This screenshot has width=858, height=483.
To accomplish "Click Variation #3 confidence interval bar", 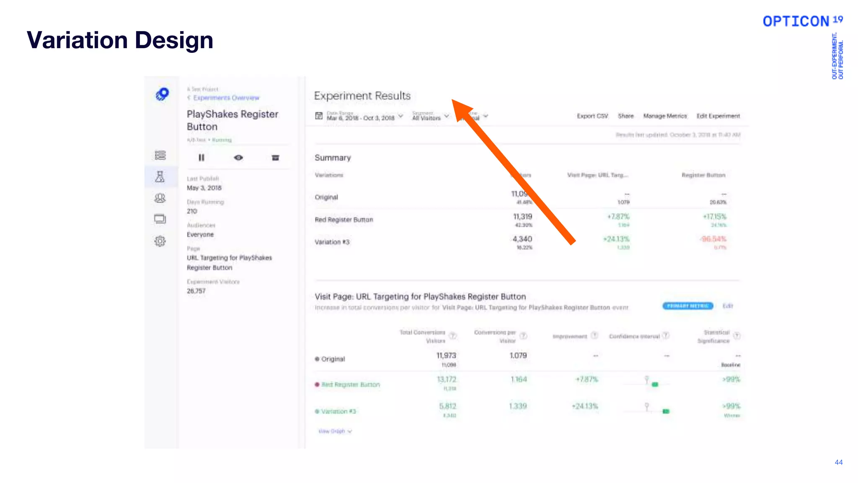I will click(x=666, y=411).
